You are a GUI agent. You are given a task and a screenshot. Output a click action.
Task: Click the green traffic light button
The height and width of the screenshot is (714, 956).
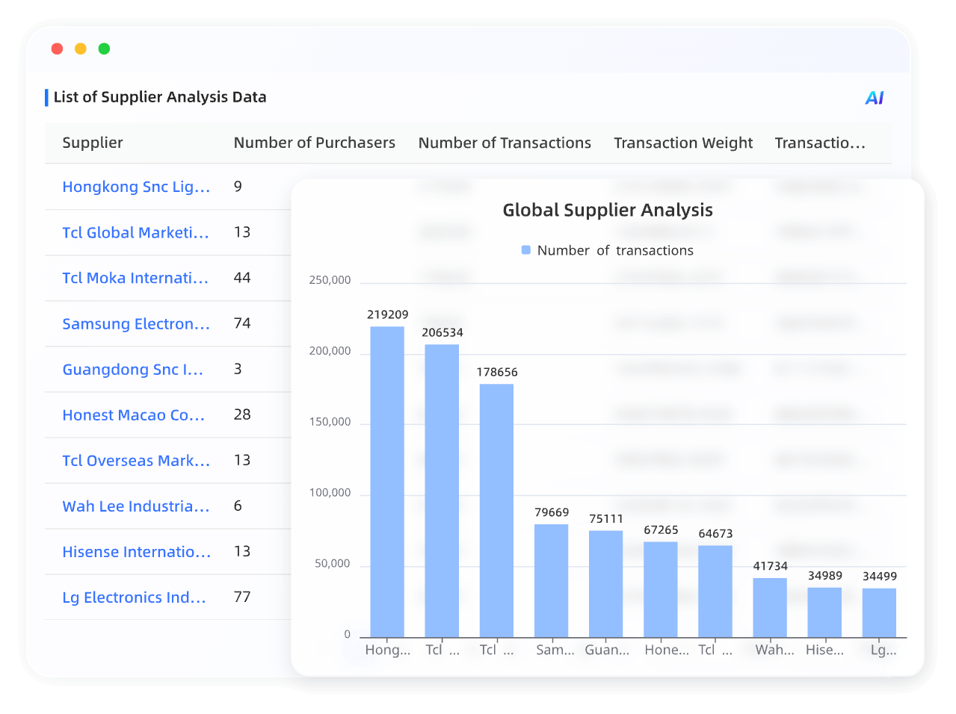pyautogui.click(x=104, y=48)
